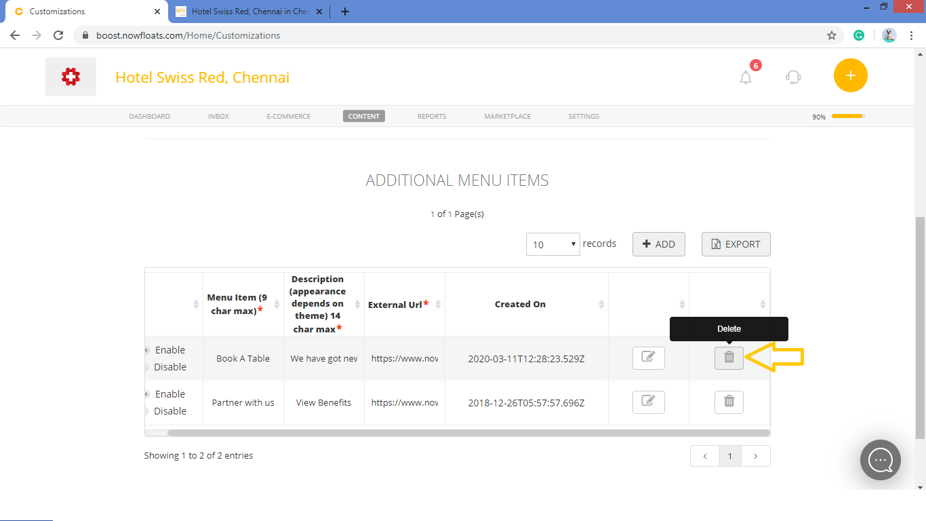The image size is (926, 521).
Task: Open the Chrome three-dot menu
Action: coord(912,35)
